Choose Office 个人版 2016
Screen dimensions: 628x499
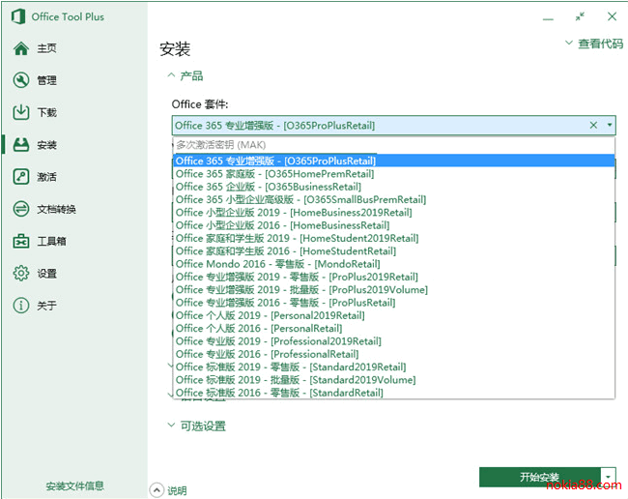394,328
